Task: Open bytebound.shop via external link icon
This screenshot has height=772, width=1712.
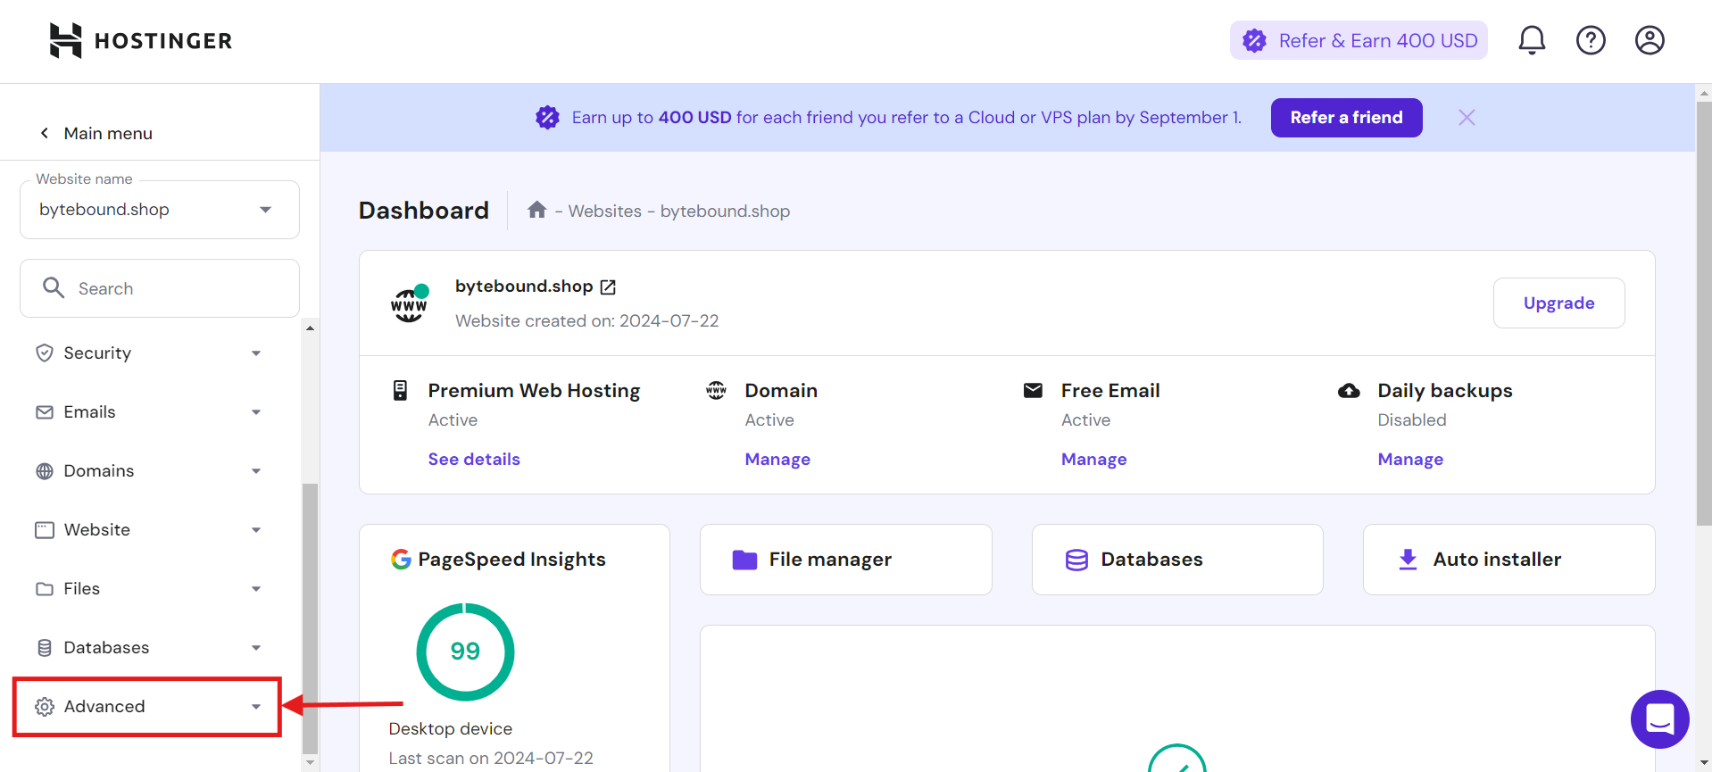Action: 608,286
